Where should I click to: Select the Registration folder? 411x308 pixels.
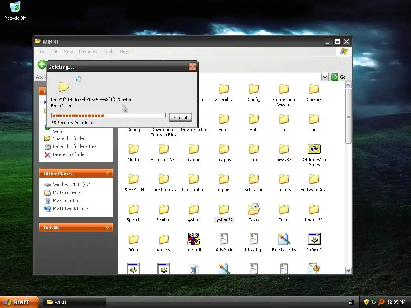194,183
